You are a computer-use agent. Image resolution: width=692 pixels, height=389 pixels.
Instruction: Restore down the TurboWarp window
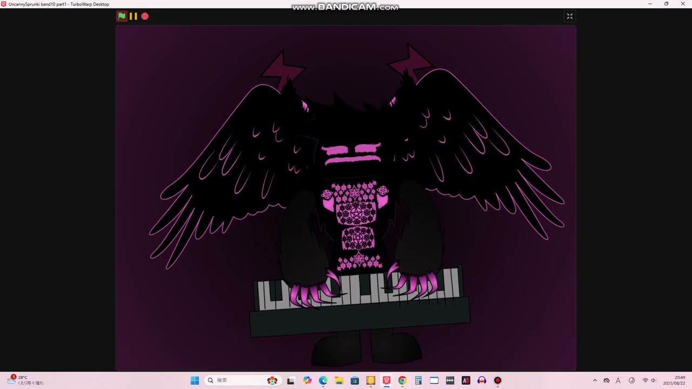(666, 4)
